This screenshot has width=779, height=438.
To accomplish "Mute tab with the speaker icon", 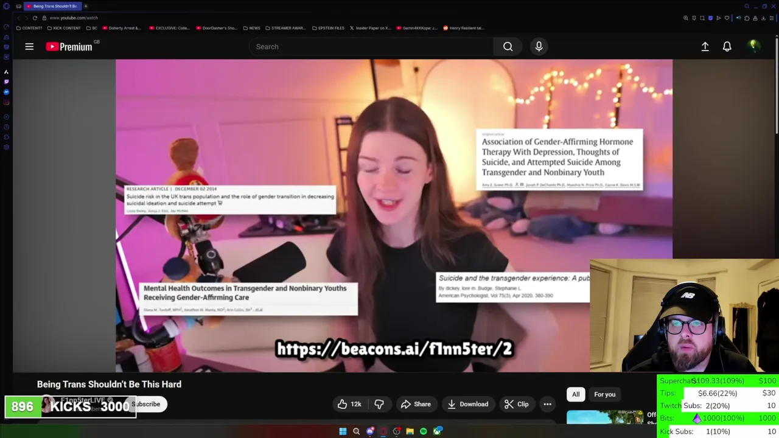I will pyautogui.click(x=739, y=18).
